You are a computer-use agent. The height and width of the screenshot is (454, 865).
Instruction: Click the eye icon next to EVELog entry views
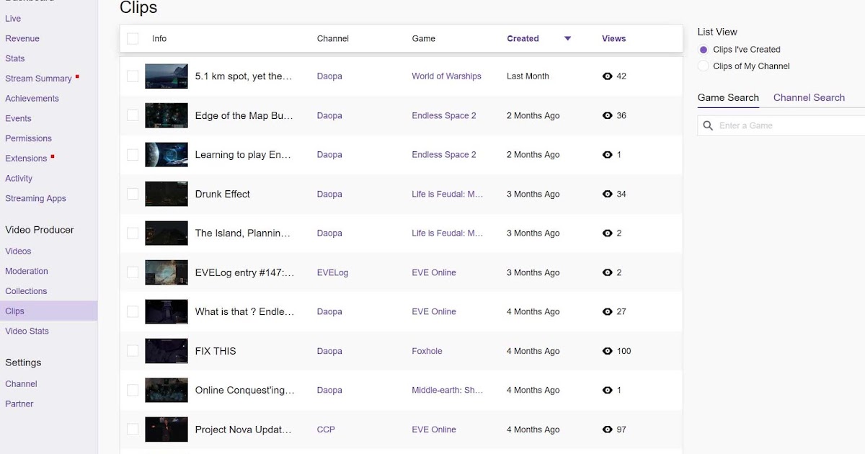(x=606, y=272)
